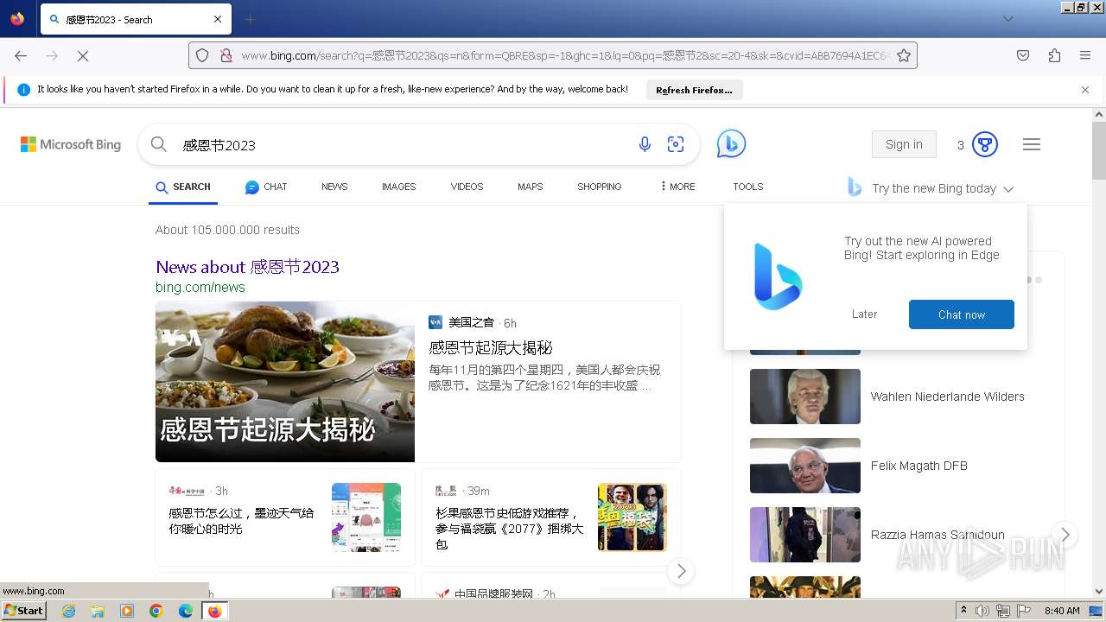1106x622 pixels.
Task: Launch Internet Explorer from taskbar
Action: (68, 611)
